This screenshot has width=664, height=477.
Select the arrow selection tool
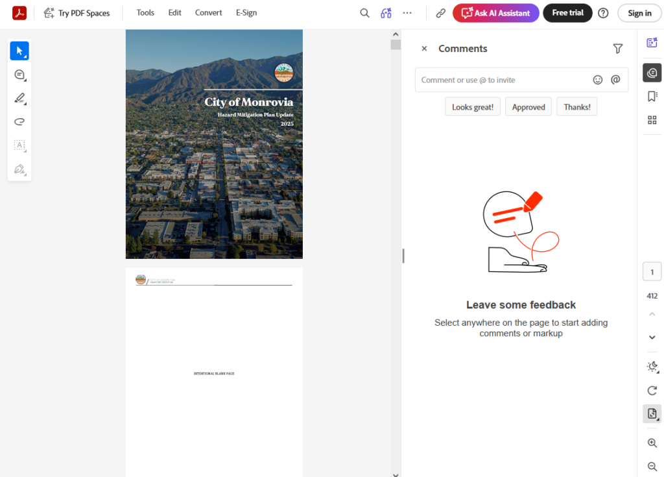tap(19, 51)
